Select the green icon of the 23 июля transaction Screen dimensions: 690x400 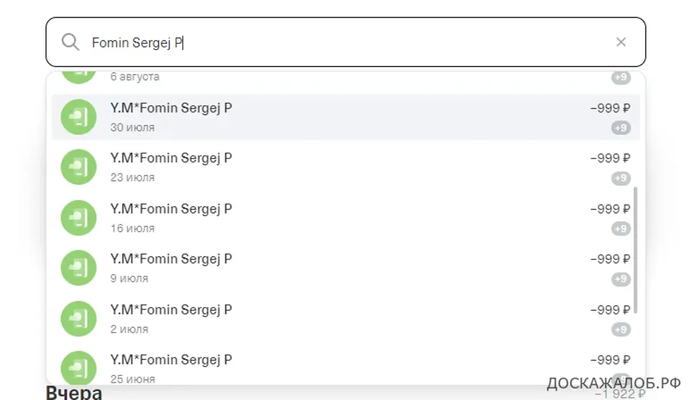click(x=79, y=167)
